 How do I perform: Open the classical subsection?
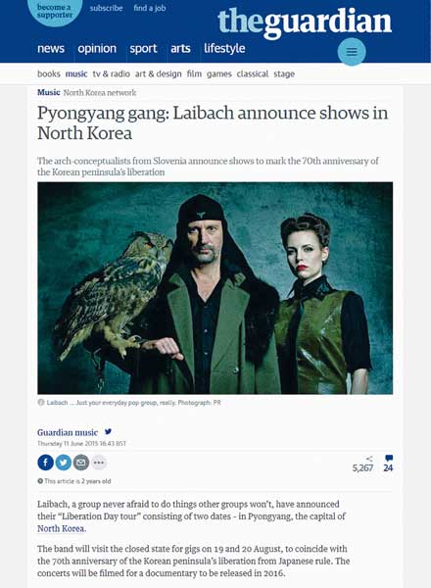coord(252,73)
